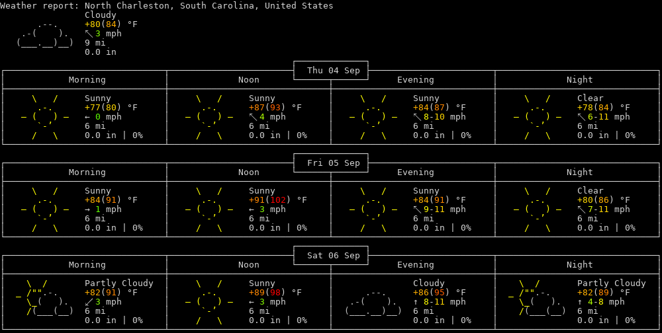Click the 'Morning' header under Thu 04 Sep
662x333 pixels.
87,80
